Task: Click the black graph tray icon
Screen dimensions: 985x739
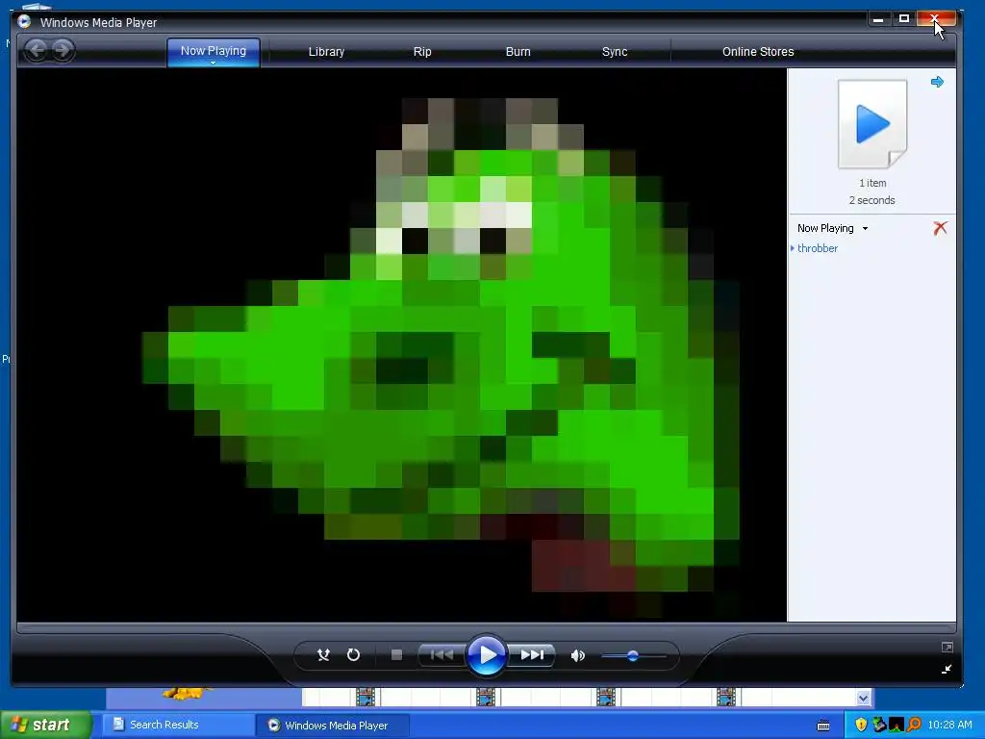Action: coord(897,725)
